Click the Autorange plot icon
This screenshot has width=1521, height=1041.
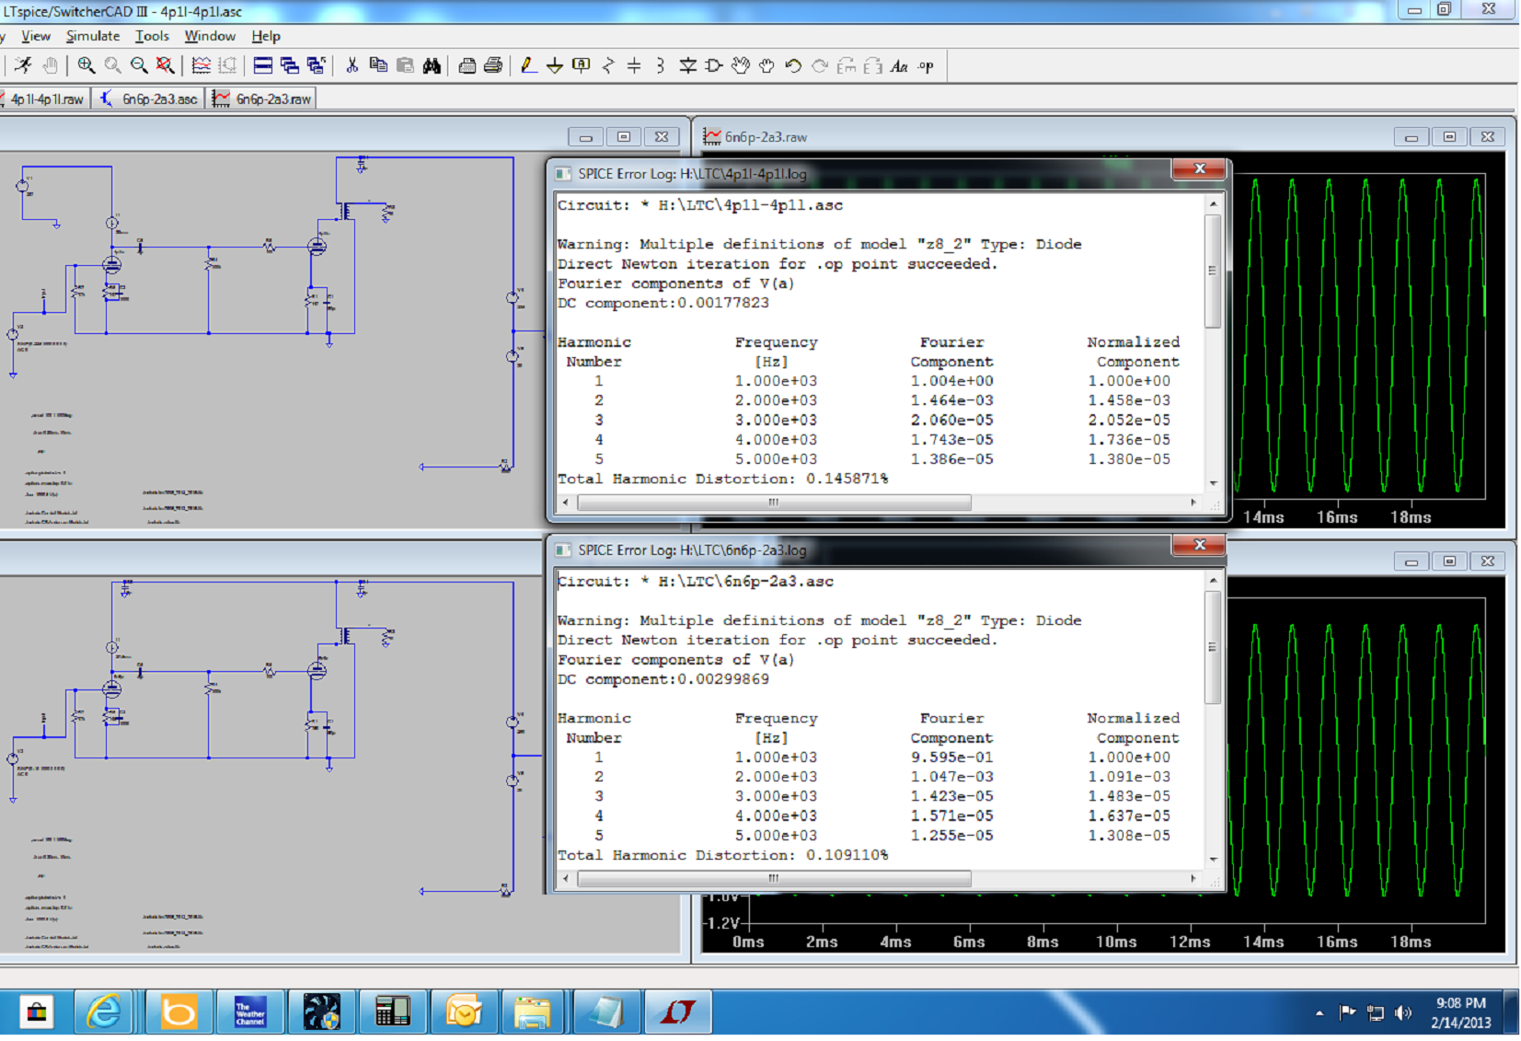(202, 65)
